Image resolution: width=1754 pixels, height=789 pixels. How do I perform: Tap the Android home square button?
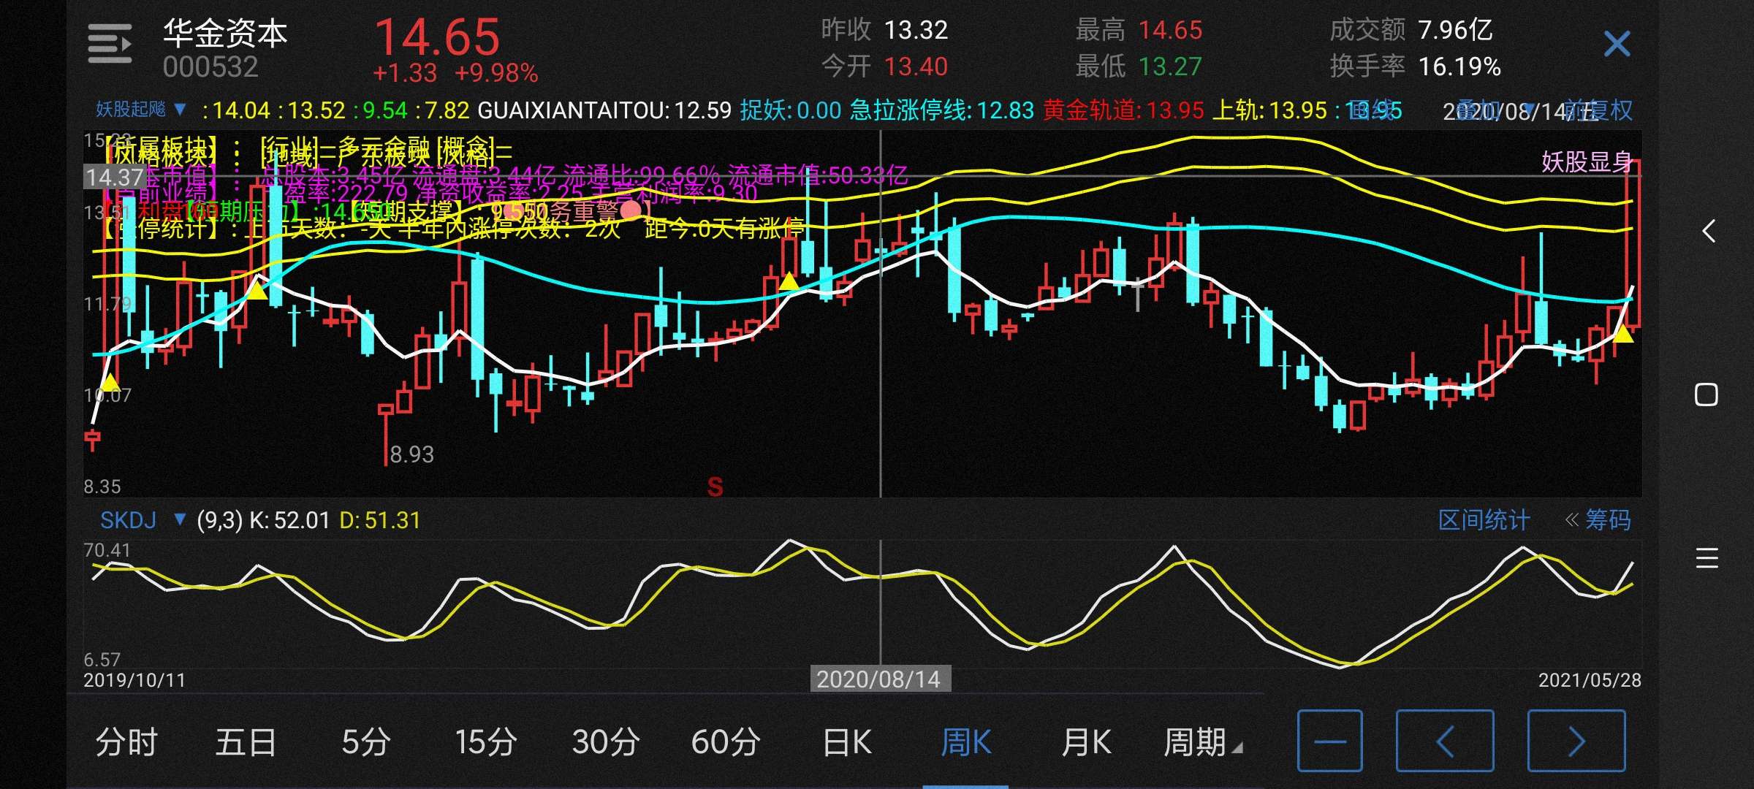click(x=1706, y=394)
